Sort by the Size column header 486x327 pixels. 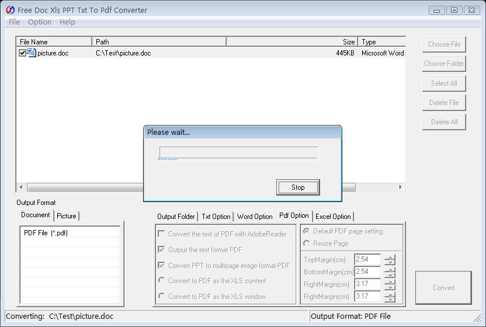coord(292,41)
